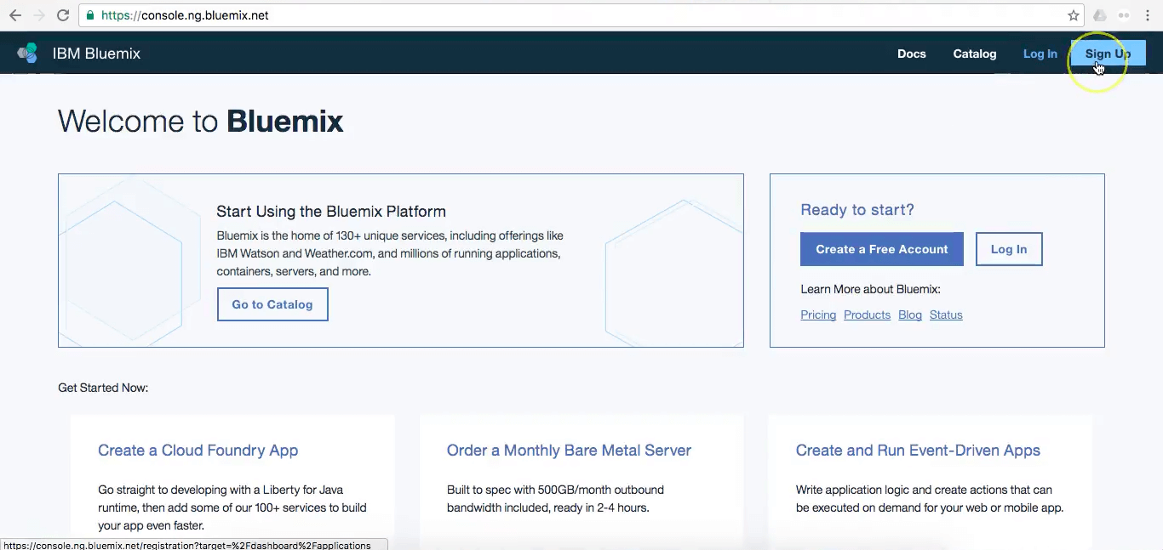
Task: Open the Docs menu item
Action: (911, 54)
